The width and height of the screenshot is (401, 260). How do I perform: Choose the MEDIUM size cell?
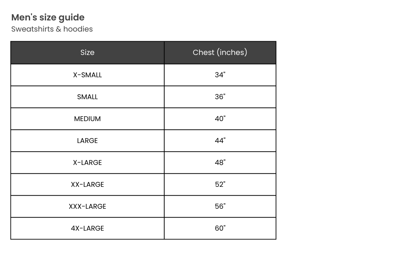point(87,119)
